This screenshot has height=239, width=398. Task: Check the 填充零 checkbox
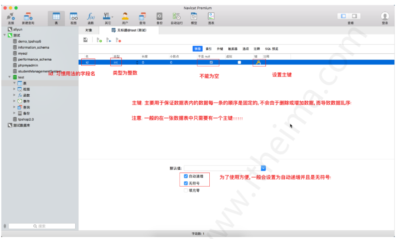coord(186,190)
